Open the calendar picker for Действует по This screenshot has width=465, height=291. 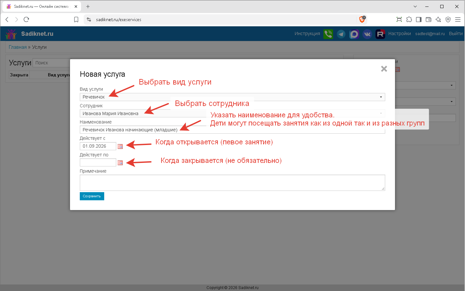click(120, 163)
